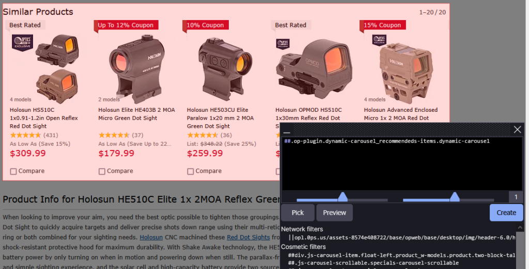This screenshot has width=529, height=269.
Task: Click the $179.99 price
Action: click(x=116, y=153)
